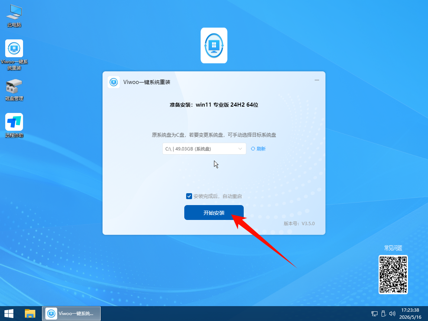This screenshot has width=428, height=321.
Task: Open the Windows Start menu
Action: coord(9,314)
